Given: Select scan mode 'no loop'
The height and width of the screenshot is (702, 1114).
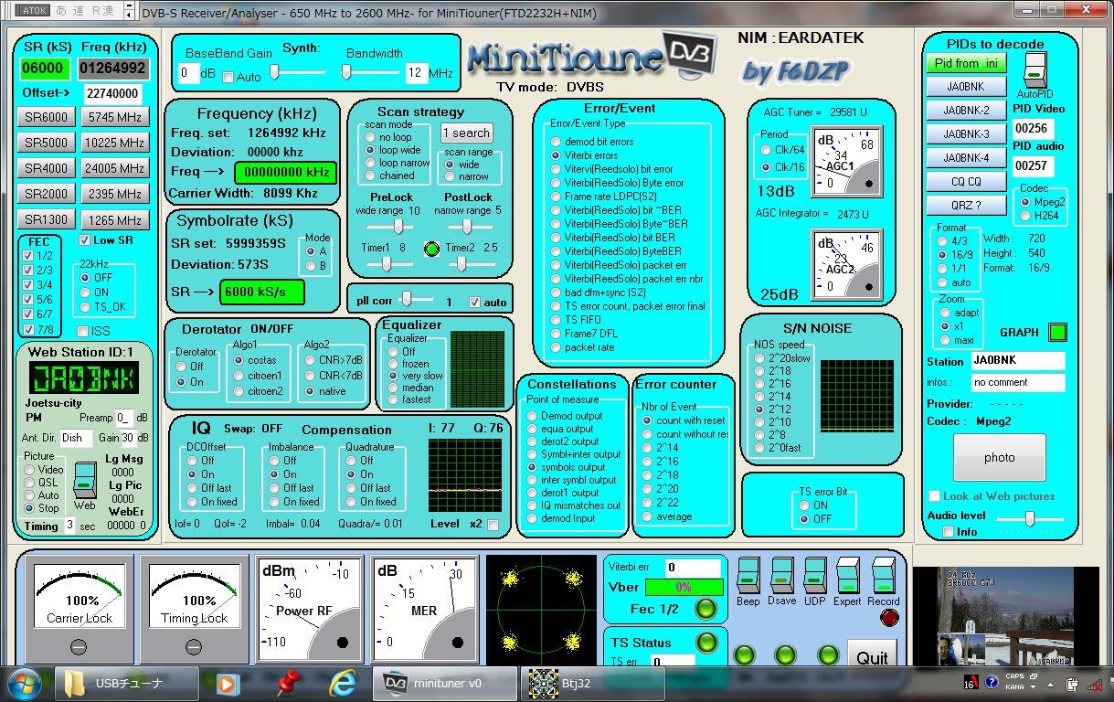Looking at the screenshot, I should pos(370,137).
